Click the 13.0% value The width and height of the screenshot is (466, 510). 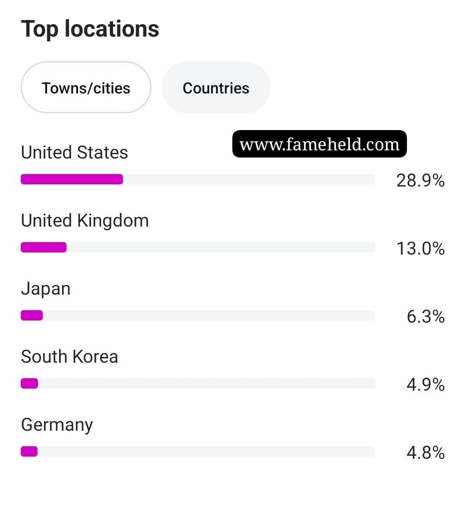(420, 249)
